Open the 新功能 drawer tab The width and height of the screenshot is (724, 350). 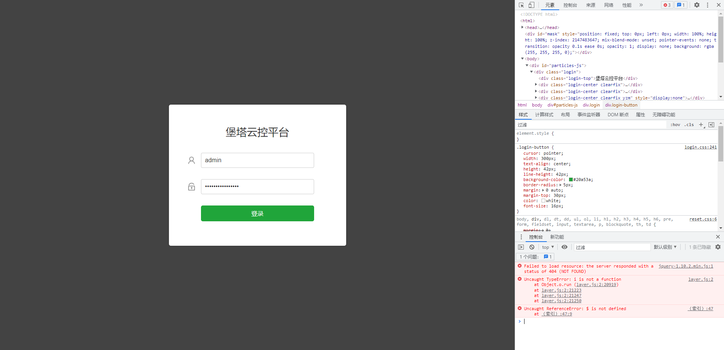click(x=557, y=237)
